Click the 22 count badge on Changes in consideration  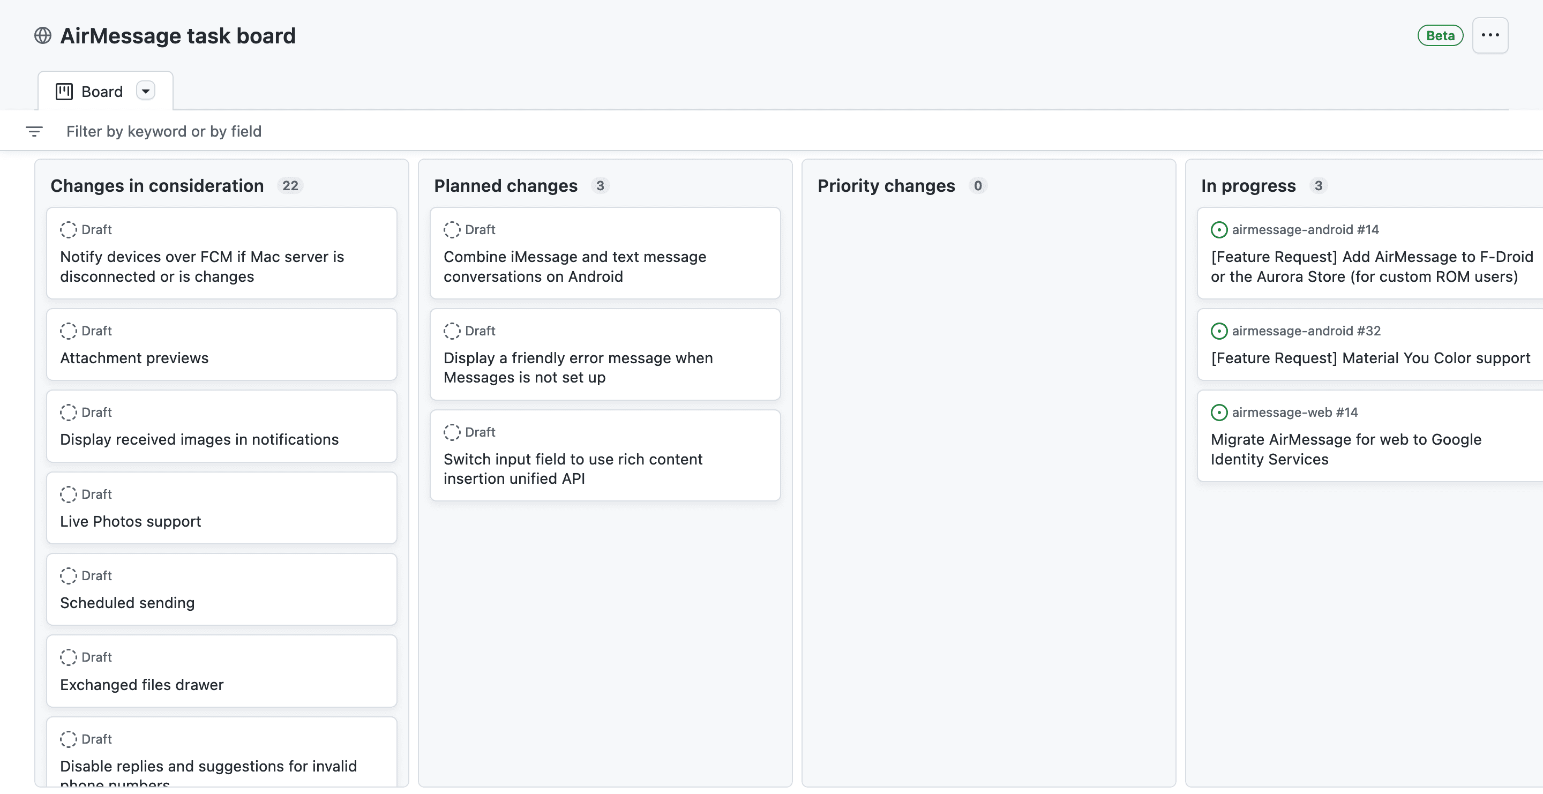(x=290, y=185)
